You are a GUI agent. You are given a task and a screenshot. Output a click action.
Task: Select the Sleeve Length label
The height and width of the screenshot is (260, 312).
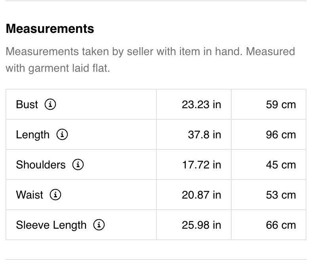(x=51, y=225)
